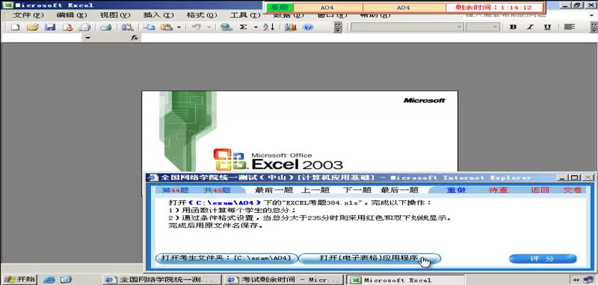The width and height of the screenshot is (598, 285).
Task: Click the blue 评分 button
Action: pyautogui.click(x=542, y=259)
